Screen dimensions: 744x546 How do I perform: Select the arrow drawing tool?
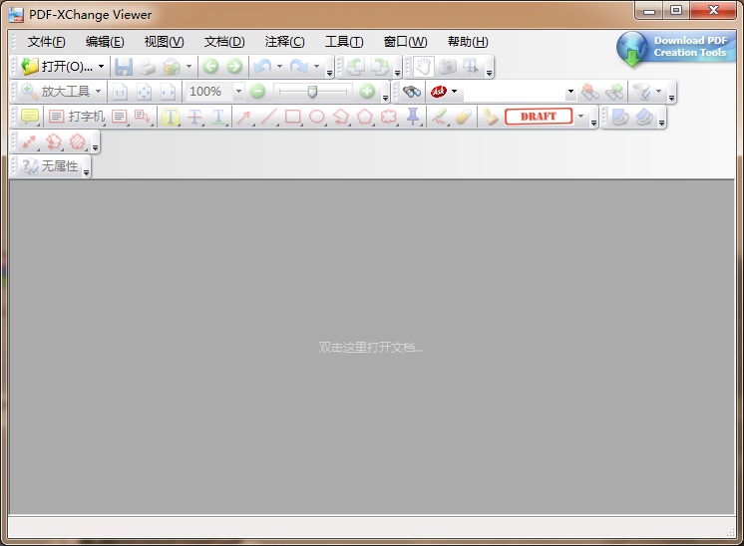coord(242,117)
